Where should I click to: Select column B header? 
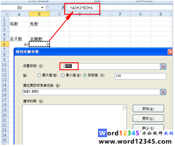pos(39,14)
